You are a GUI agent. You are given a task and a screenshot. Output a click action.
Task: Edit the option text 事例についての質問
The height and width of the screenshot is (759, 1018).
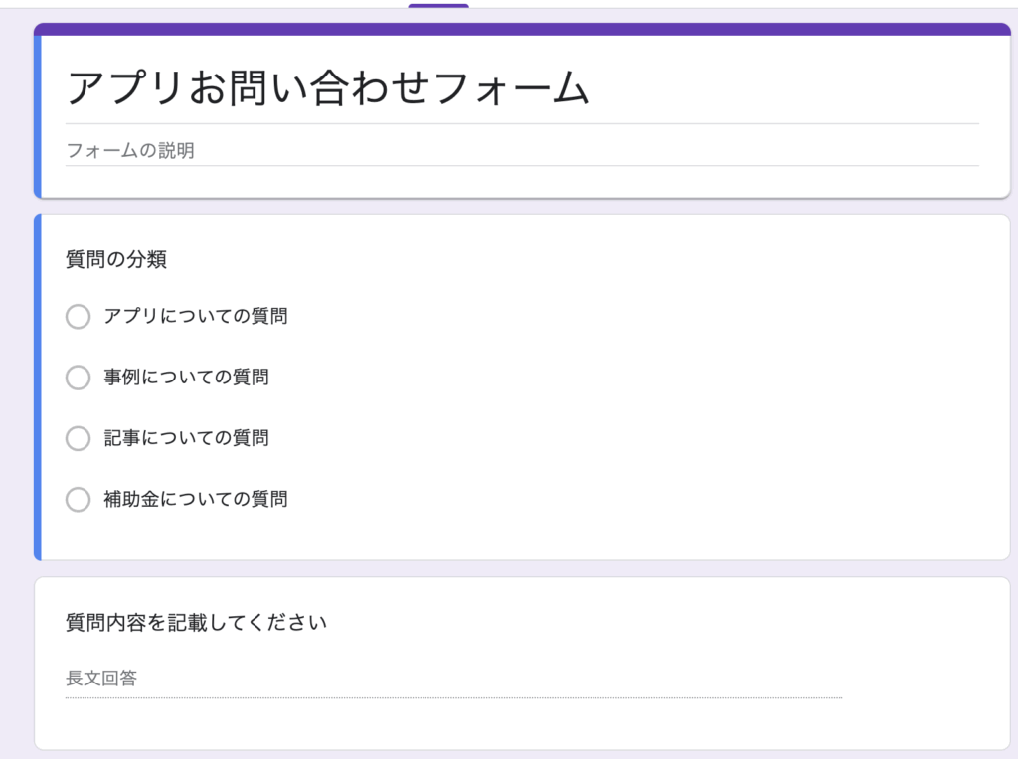[186, 378]
